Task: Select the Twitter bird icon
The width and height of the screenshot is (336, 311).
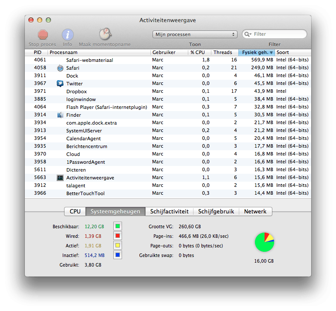Action: [x=60, y=84]
